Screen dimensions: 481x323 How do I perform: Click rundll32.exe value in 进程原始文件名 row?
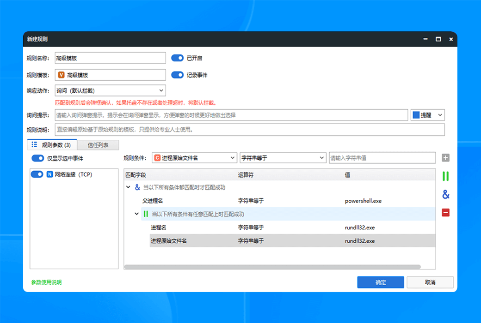click(x=360, y=241)
